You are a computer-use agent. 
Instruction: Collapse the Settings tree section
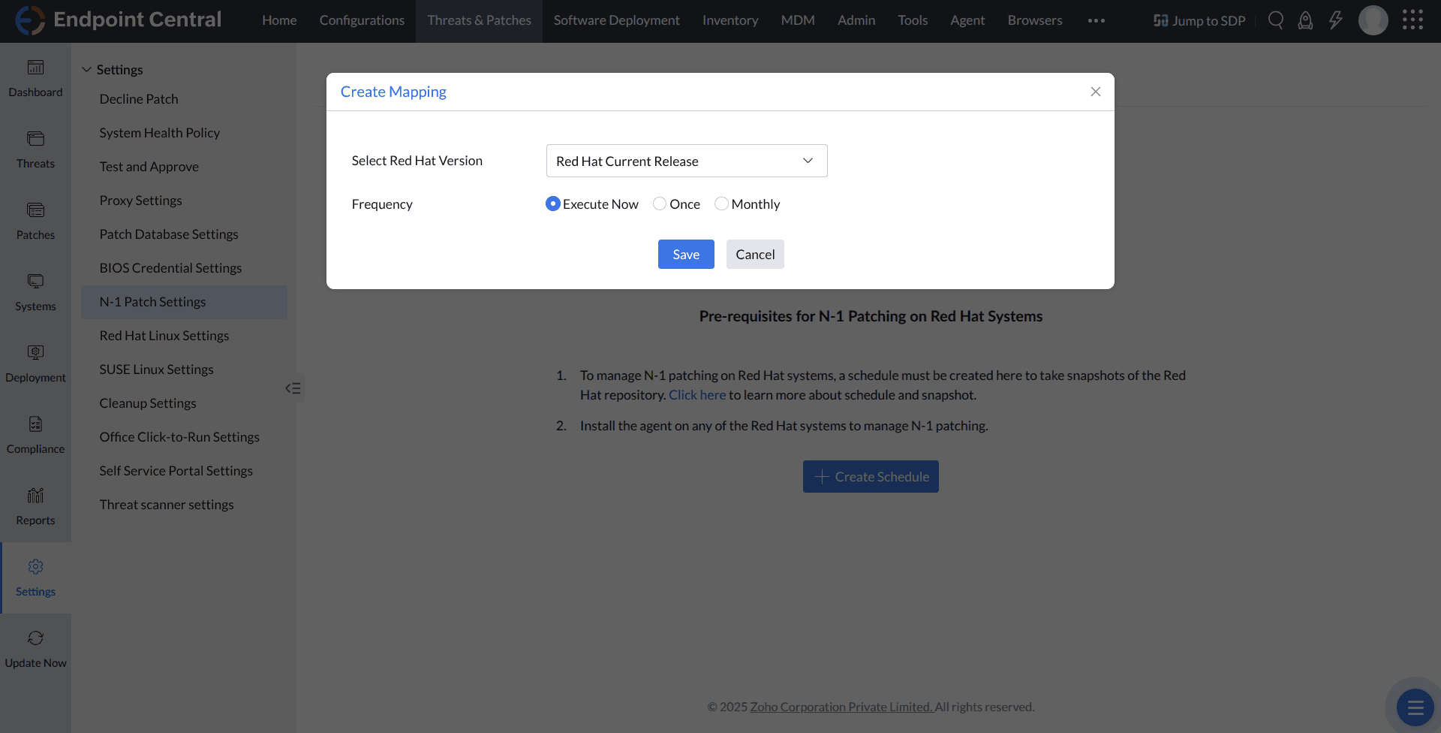87,70
